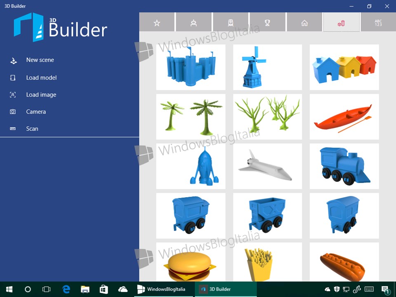
Task: Choose Load image option
Action: point(41,95)
